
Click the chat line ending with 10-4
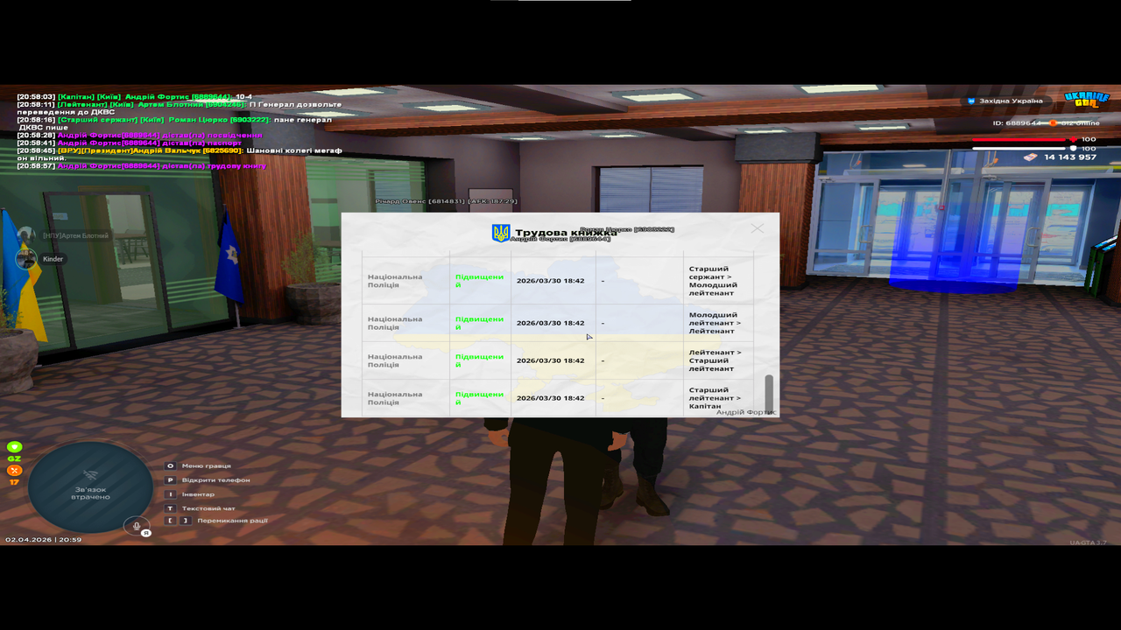point(135,96)
